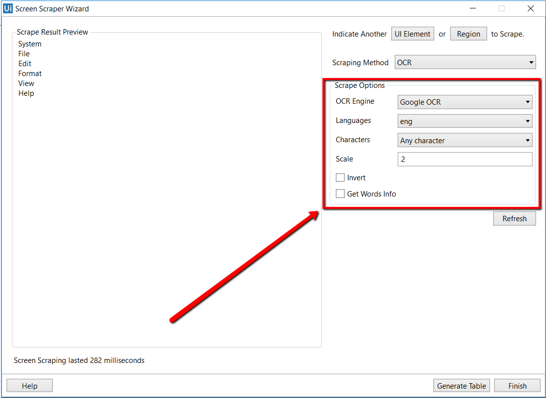Image resolution: width=546 pixels, height=398 pixels.
Task: Select Help entry in the preview list
Action: [26, 93]
